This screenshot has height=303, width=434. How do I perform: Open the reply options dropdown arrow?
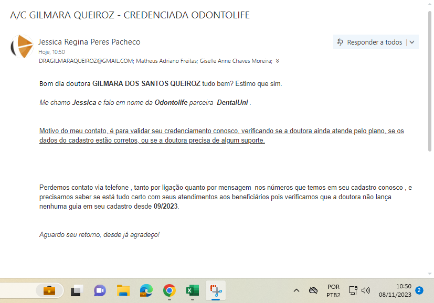click(412, 42)
